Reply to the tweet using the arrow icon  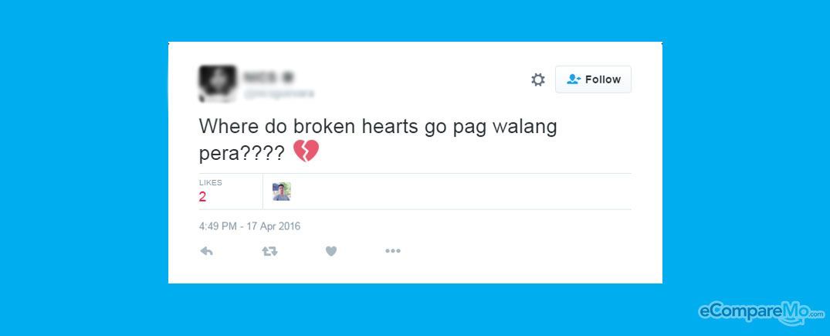click(206, 251)
